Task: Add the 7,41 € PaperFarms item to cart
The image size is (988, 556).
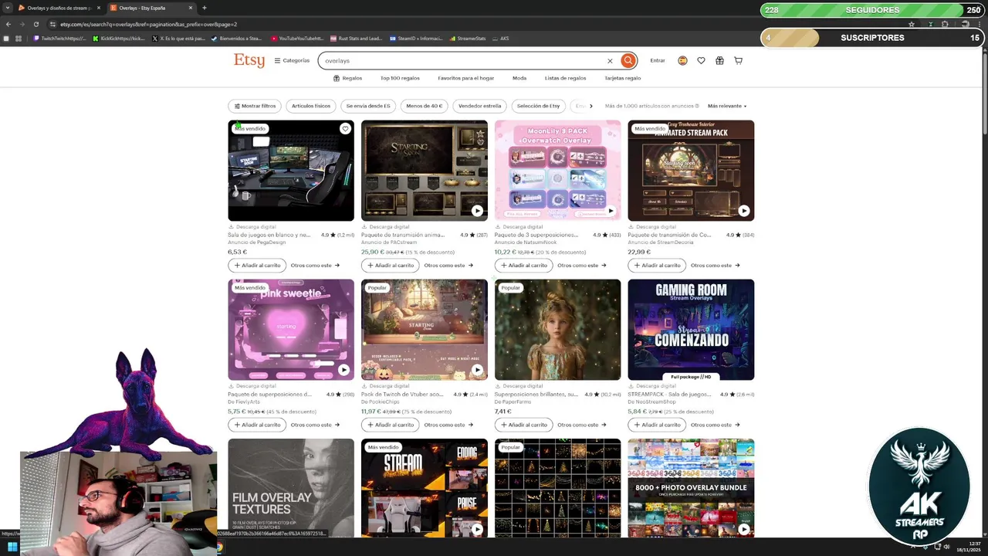Action: point(523,425)
